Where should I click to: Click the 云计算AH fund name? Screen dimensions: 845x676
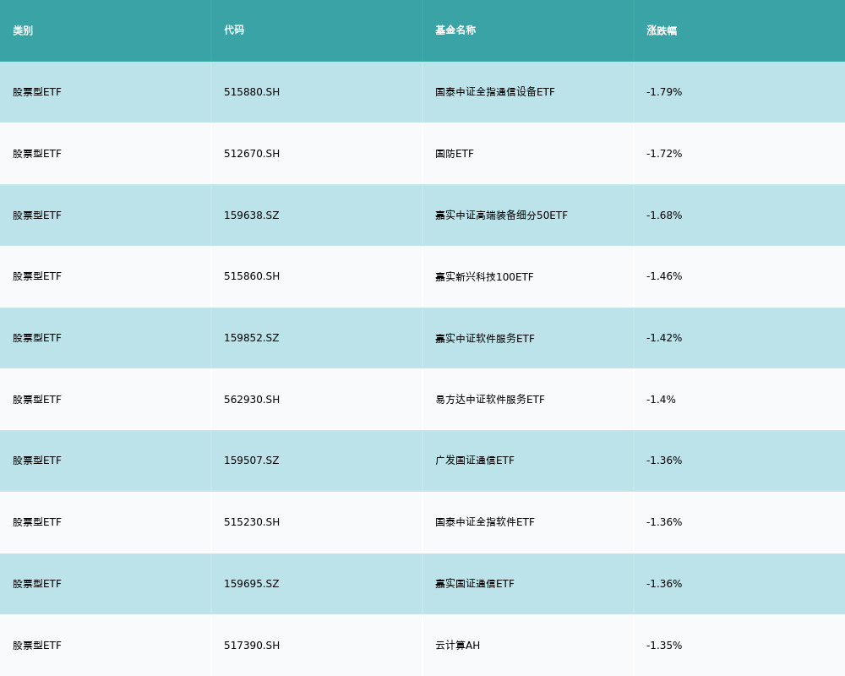(x=457, y=646)
